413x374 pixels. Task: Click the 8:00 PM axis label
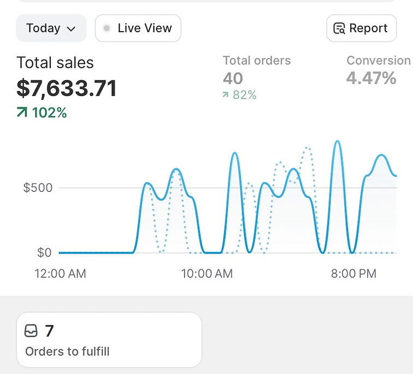click(x=354, y=273)
